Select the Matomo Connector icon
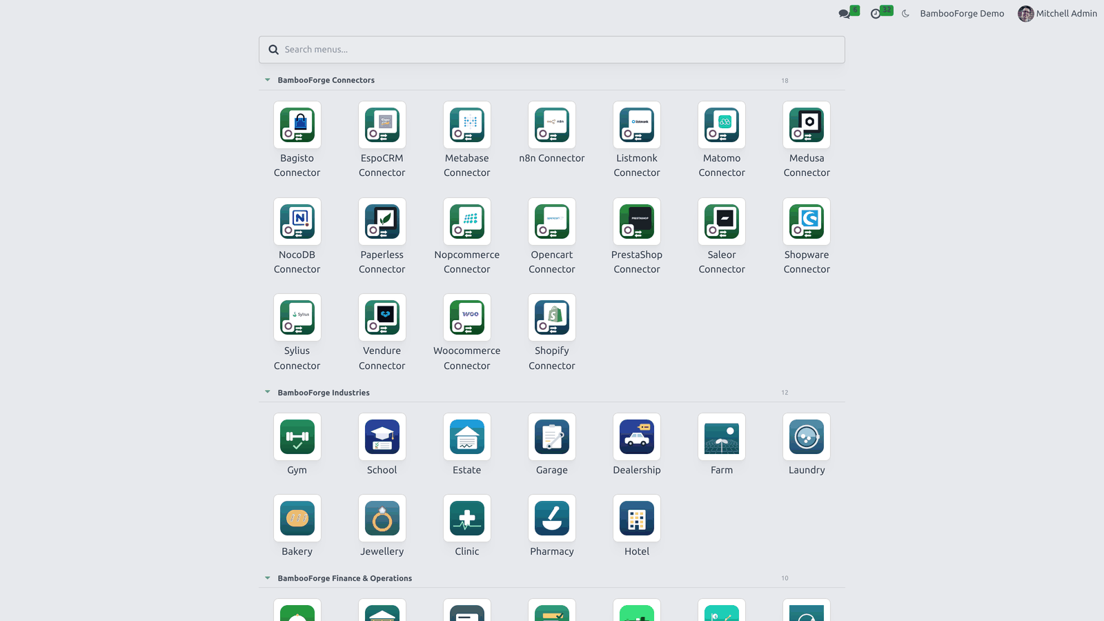The width and height of the screenshot is (1104, 621). tap(722, 125)
